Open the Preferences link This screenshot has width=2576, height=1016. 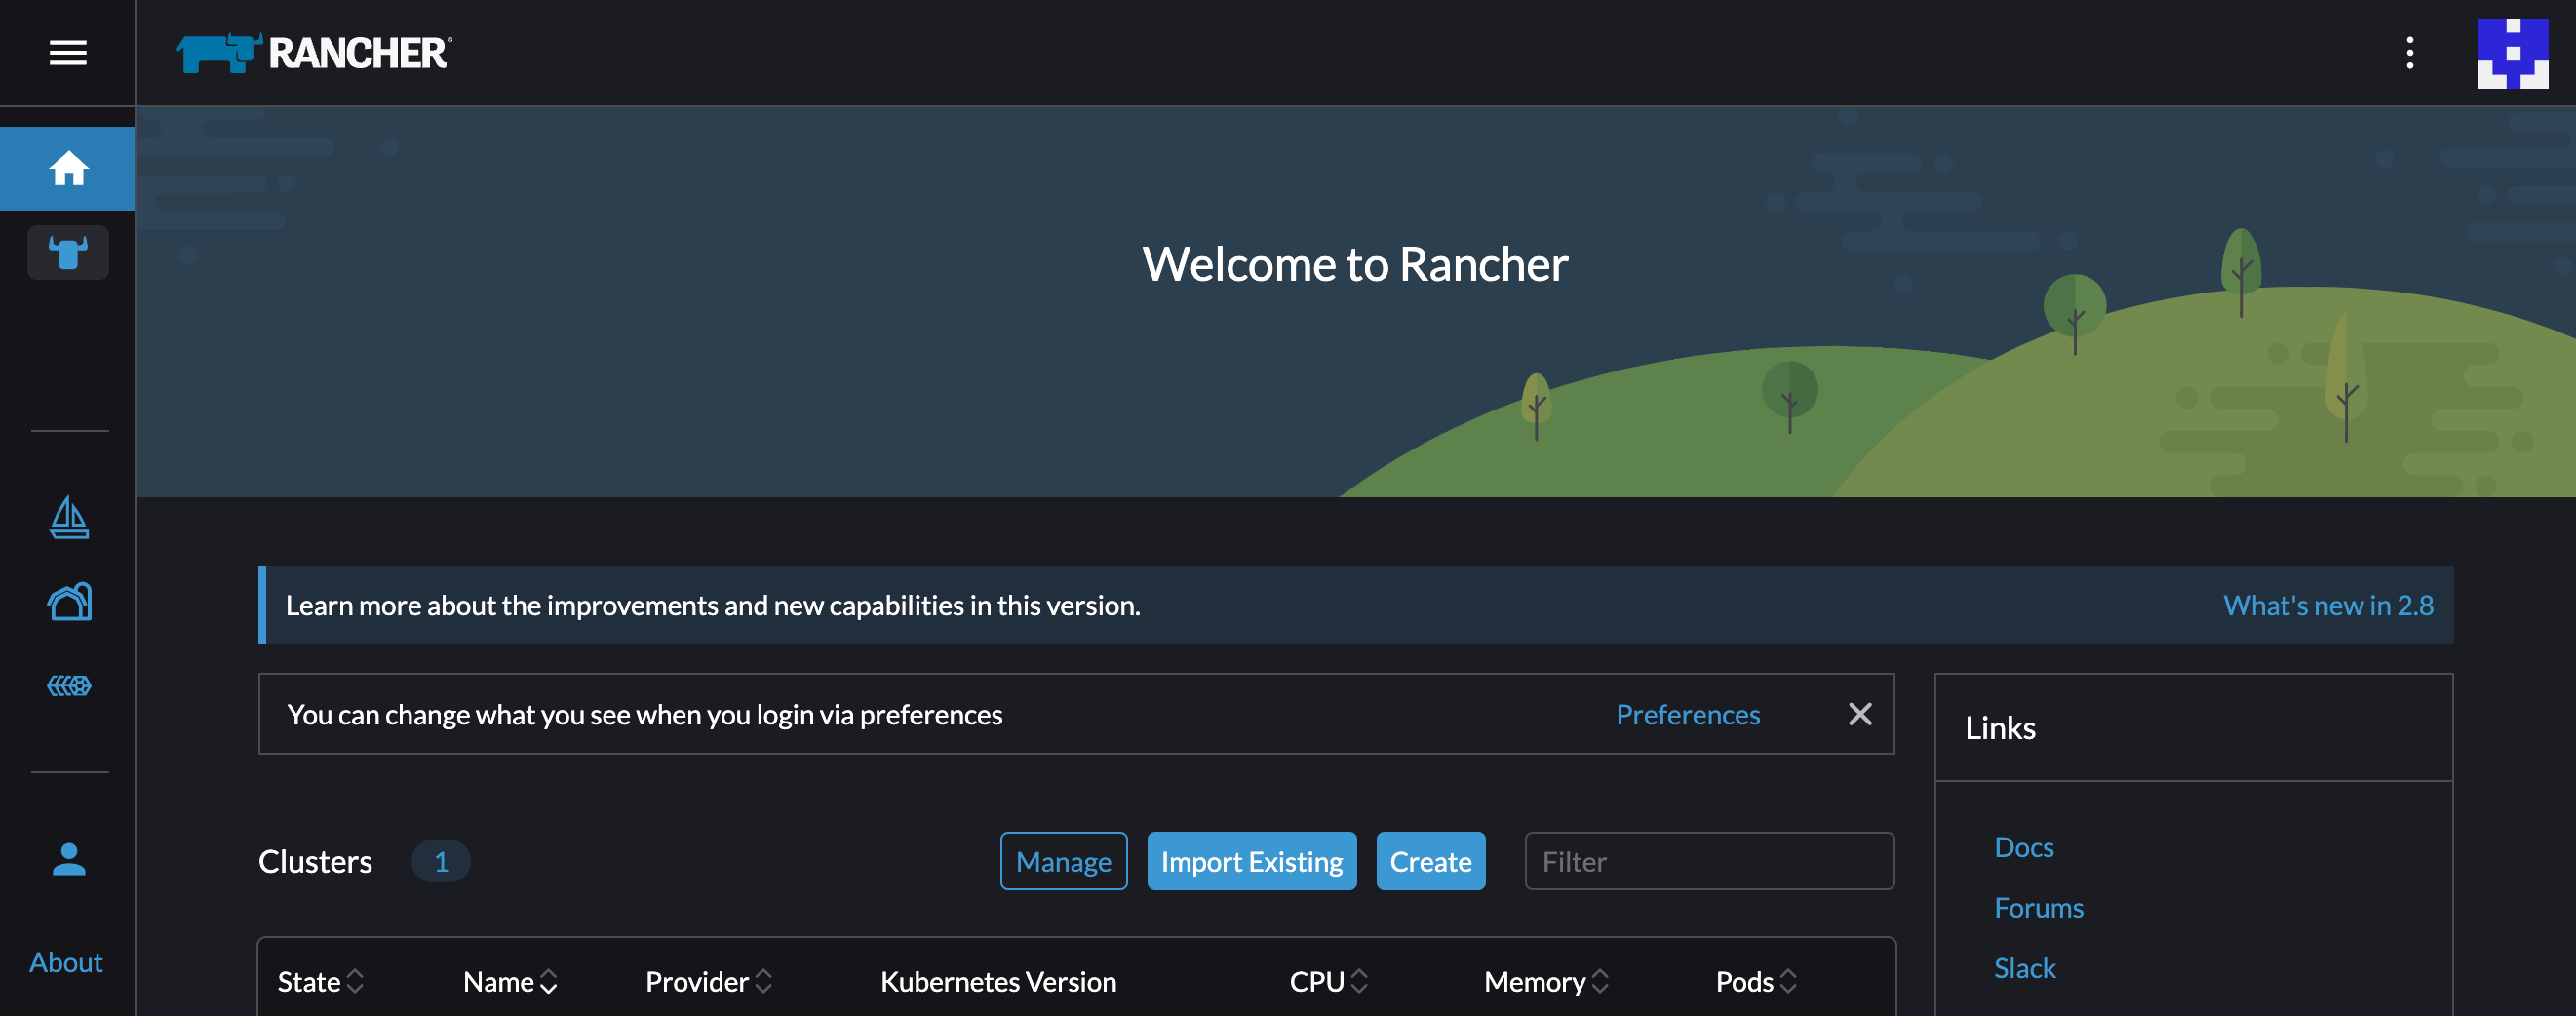1687,714
